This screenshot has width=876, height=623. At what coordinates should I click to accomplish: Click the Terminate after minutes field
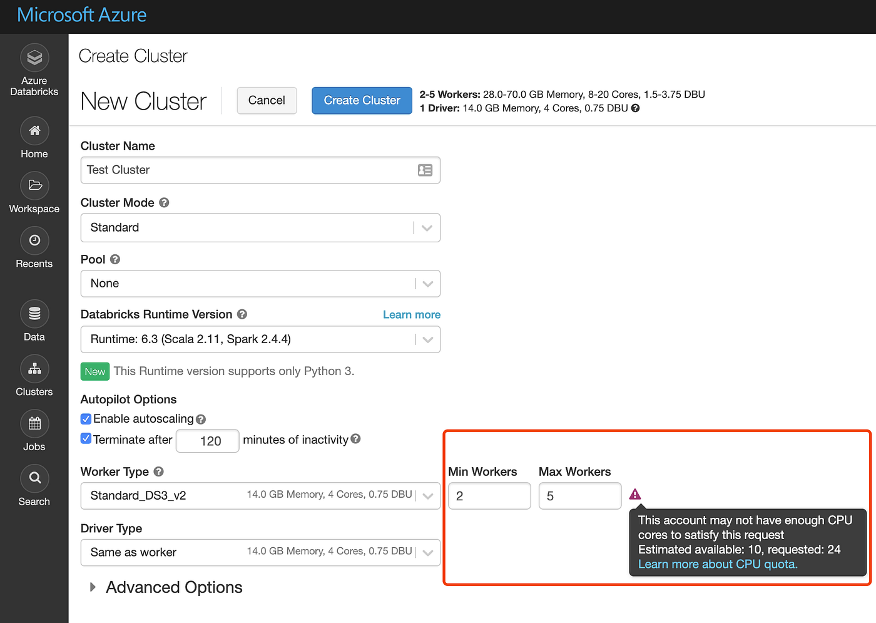[208, 441]
